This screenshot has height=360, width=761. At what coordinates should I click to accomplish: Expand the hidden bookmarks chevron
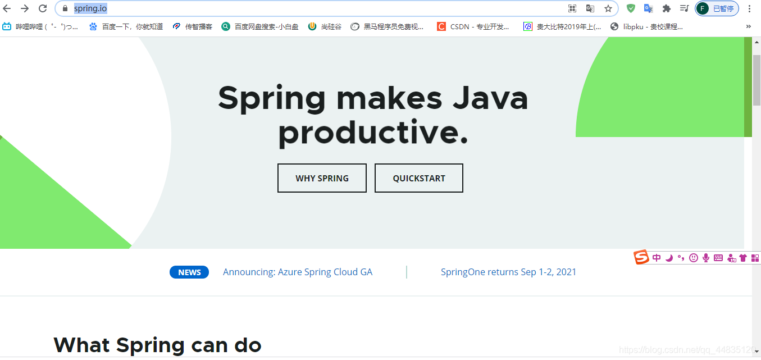[749, 26]
